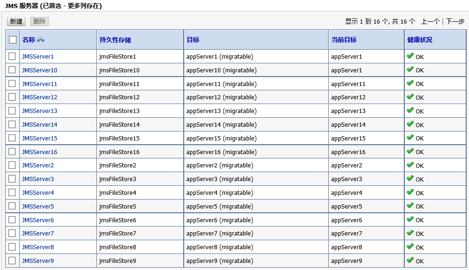469x270 pixels.
Task: Open the JMSServer5 link
Action: (x=38, y=207)
